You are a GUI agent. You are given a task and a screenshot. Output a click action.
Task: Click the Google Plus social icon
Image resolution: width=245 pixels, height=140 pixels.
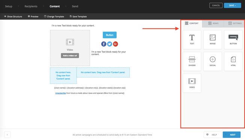point(116,44)
